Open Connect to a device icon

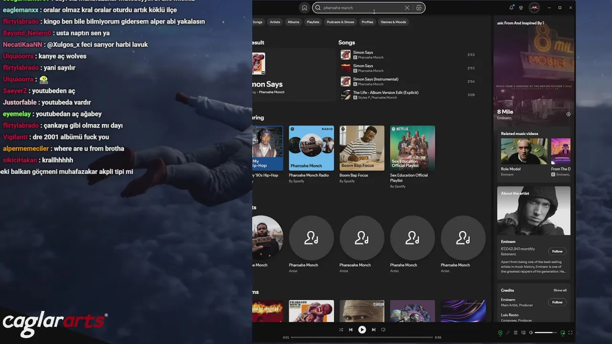523,333
